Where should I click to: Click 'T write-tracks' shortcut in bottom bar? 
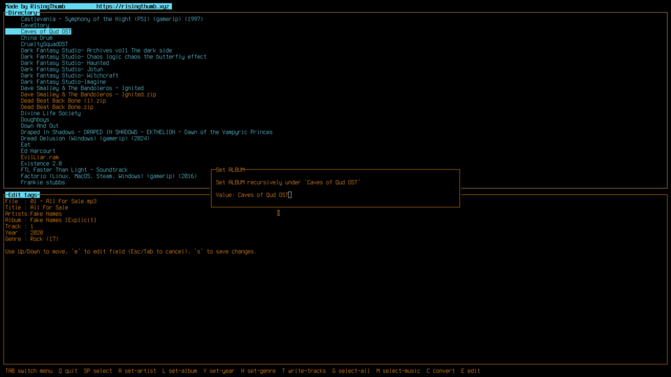[304, 371]
